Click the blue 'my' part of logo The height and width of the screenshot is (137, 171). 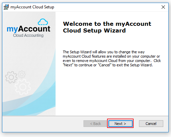[x=12, y=29]
